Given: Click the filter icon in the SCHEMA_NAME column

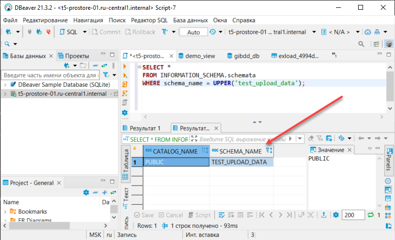Looking at the screenshot, I should tap(269, 151).
